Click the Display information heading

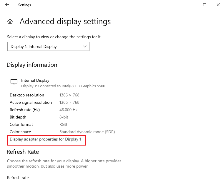point(32,65)
